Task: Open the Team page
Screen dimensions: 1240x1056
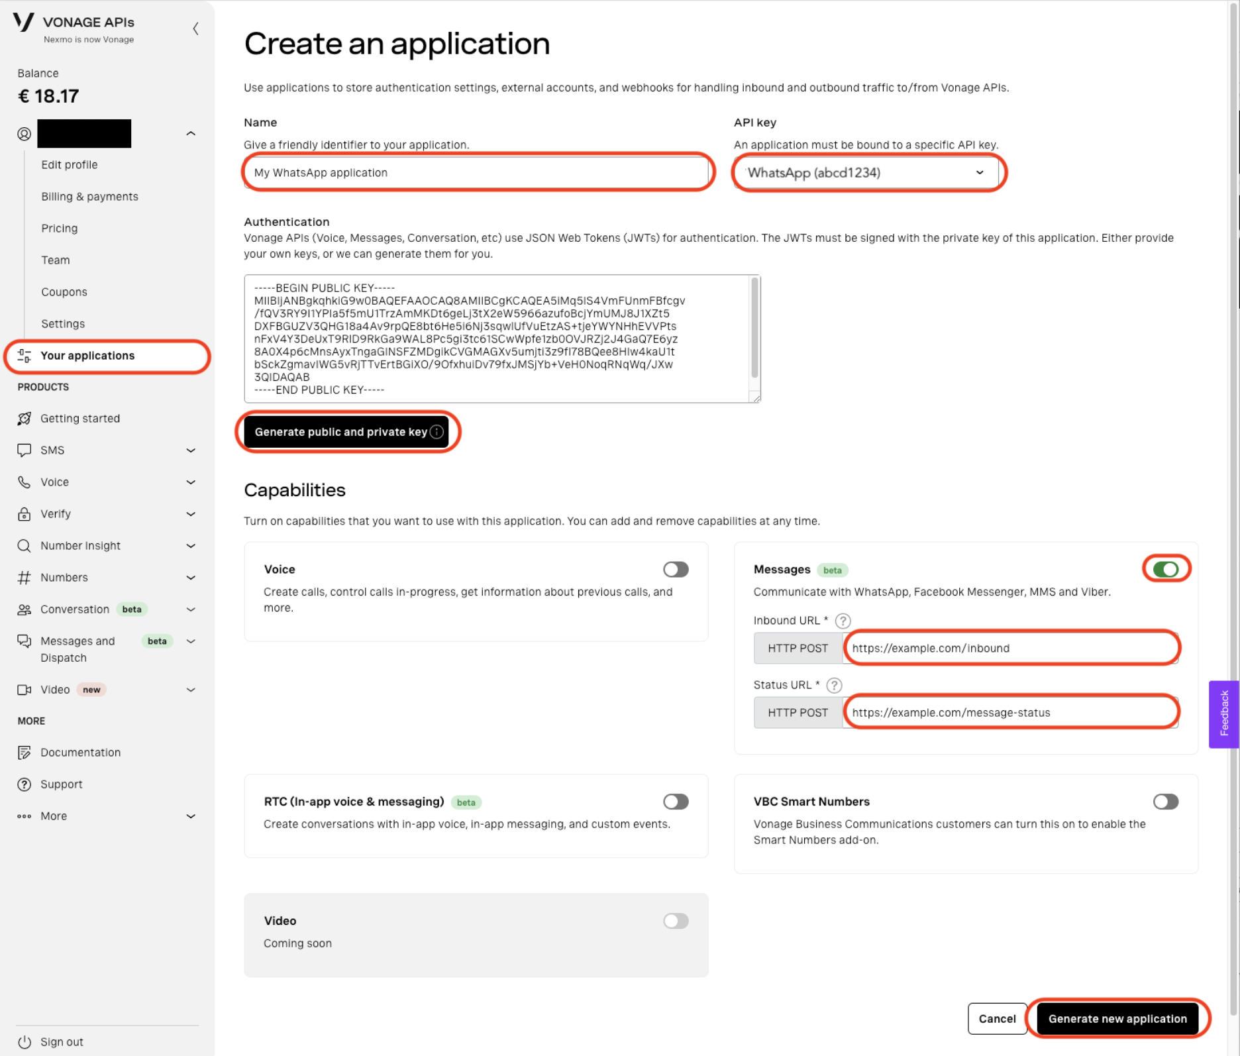Action: (x=56, y=260)
